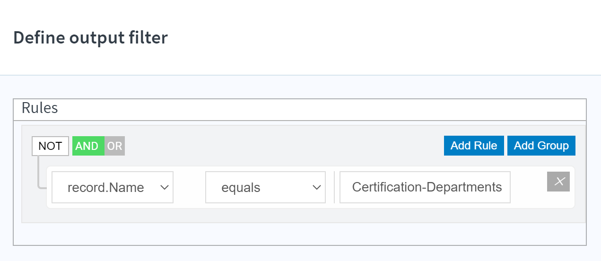
Task: Click the connector line below NOT
Action: pos(39,172)
